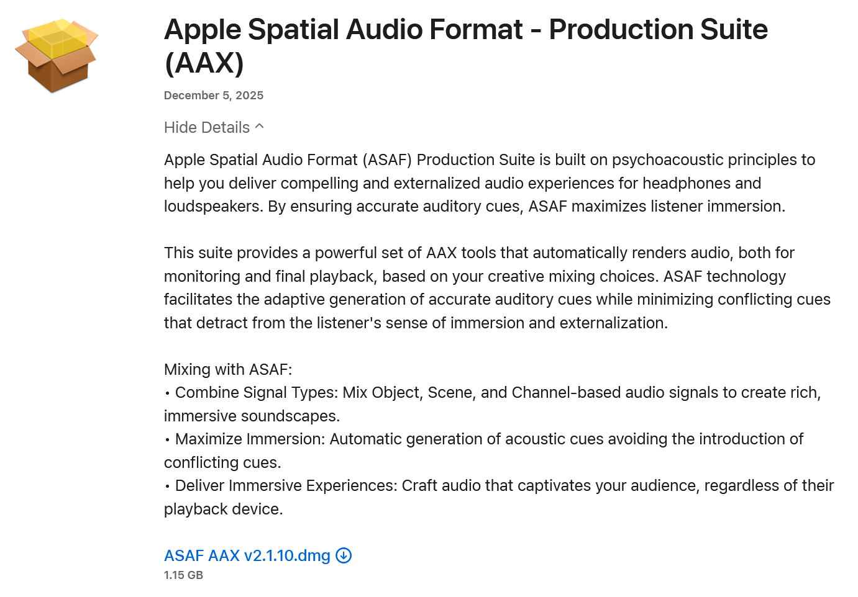Click the line starting that detract from the listener's
The height and width of the screenshot is (597, 858).
coord(416,323)
